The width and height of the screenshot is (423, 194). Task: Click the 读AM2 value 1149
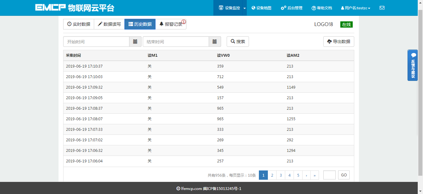click(291, 87)
